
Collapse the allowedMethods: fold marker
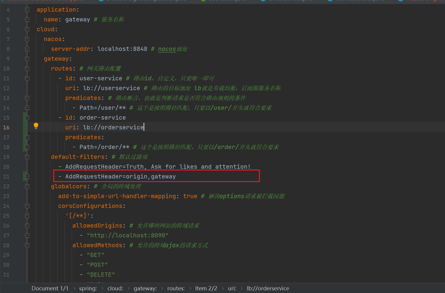coord(27,245)
